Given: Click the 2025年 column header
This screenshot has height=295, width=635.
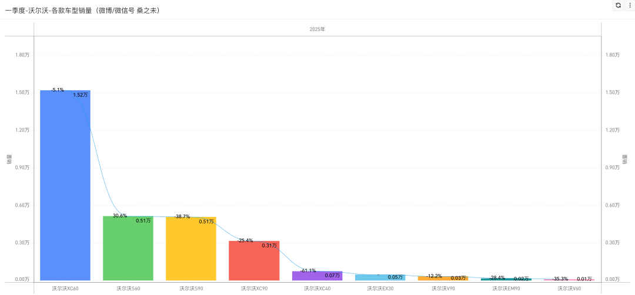Looking at the screenshot, I should [317, 29].
